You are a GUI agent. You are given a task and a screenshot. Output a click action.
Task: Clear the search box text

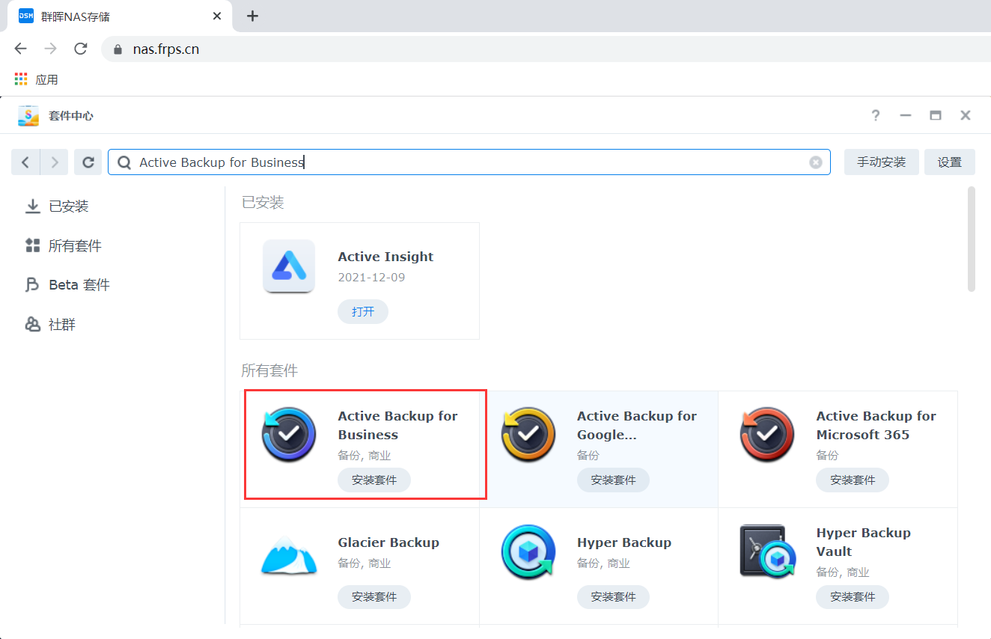(x=816, y=162)
